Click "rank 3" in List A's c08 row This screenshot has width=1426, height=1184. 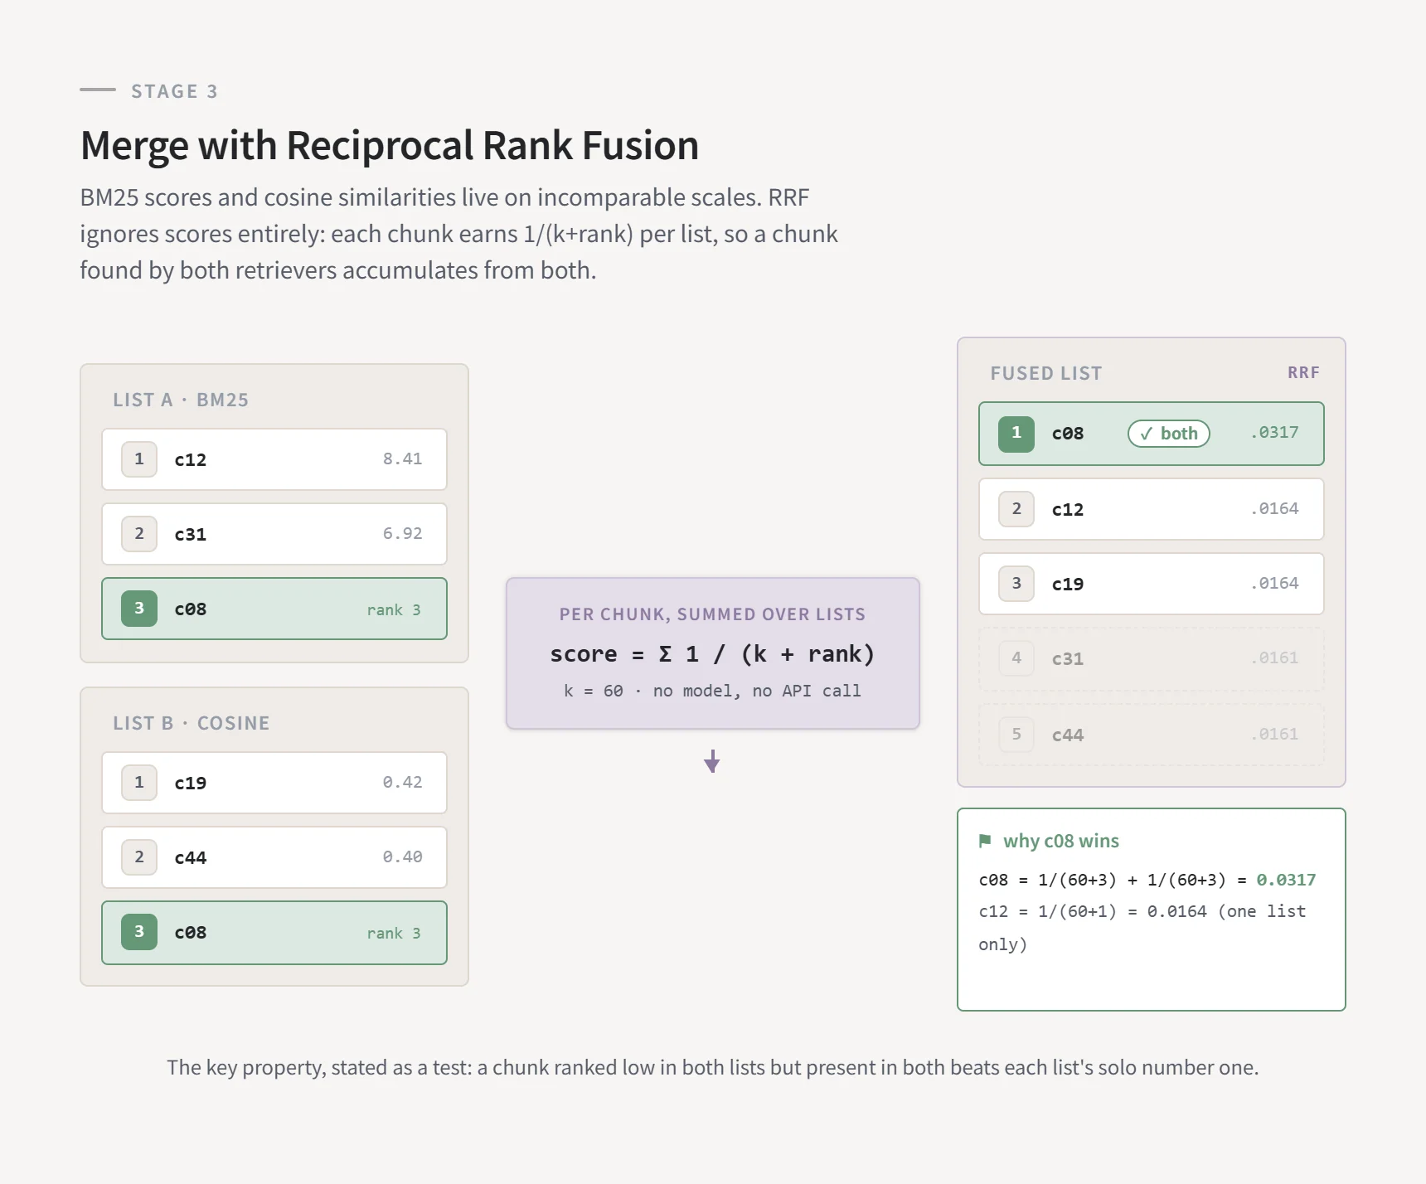(x=394, y=609)
